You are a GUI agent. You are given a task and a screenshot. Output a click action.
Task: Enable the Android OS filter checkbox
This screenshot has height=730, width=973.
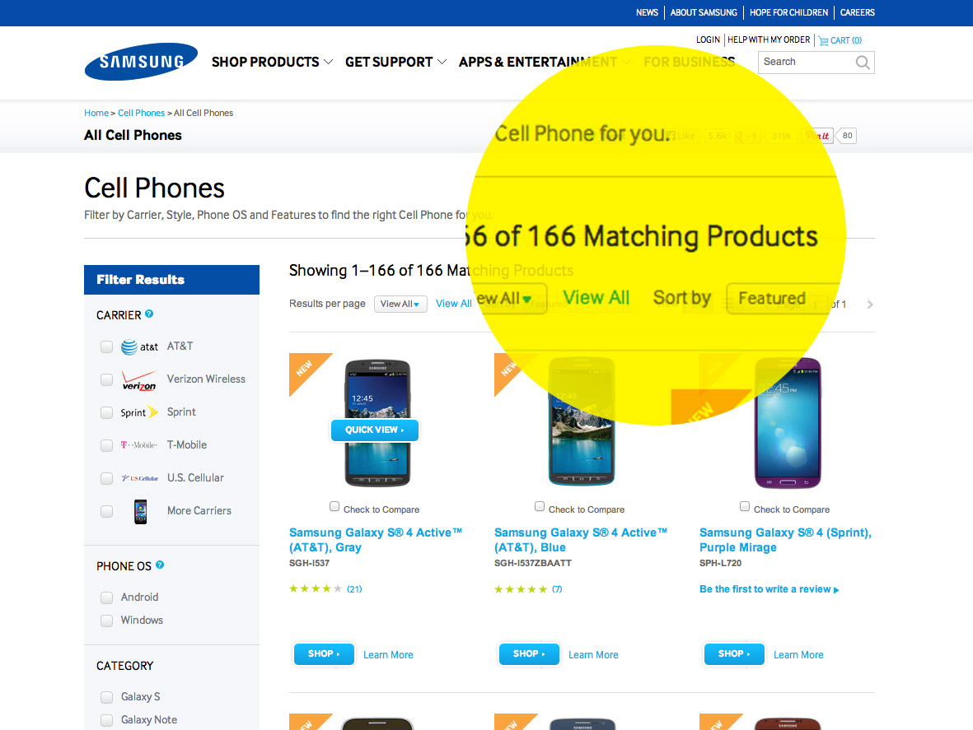tap(107, 597)
